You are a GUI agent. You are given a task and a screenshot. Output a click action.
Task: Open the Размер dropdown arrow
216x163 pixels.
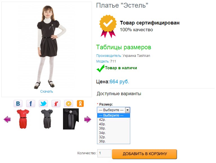click(127, 110)
